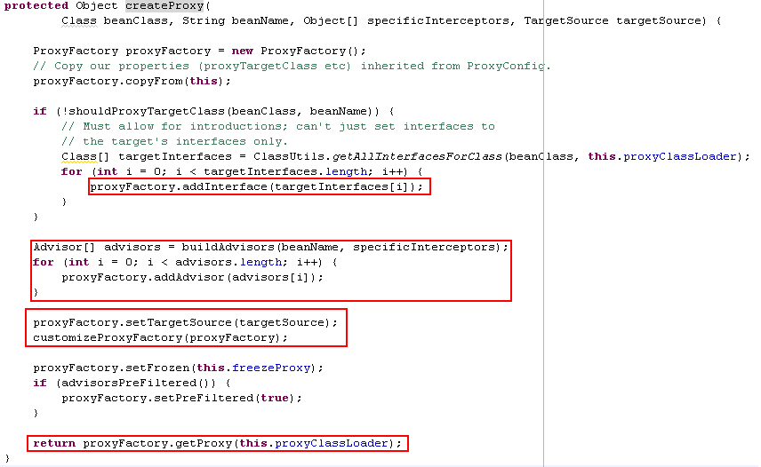Click the setFrozen method call
The height and width of the screenshot is (467, 761).
pos(157,368)
